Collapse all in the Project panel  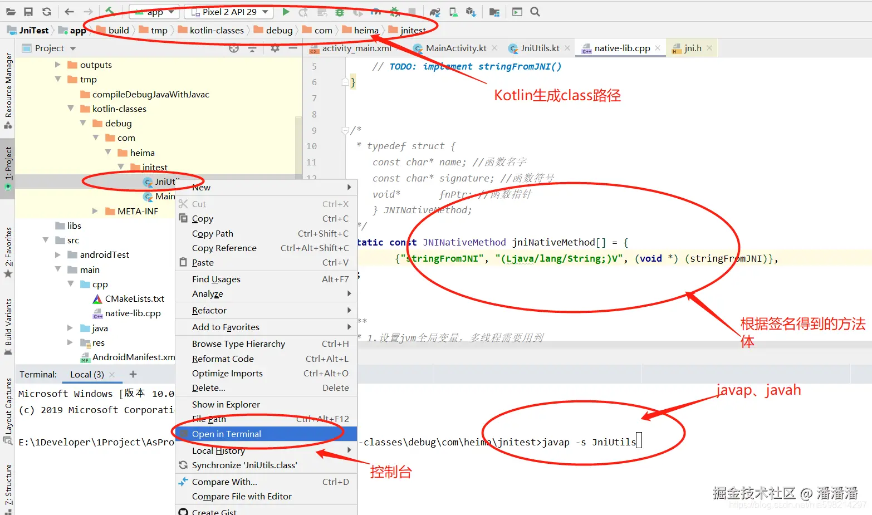(252, 48)
